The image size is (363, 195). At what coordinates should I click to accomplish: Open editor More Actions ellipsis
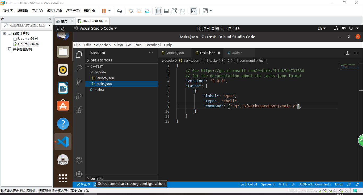click(x=356, y=53)
